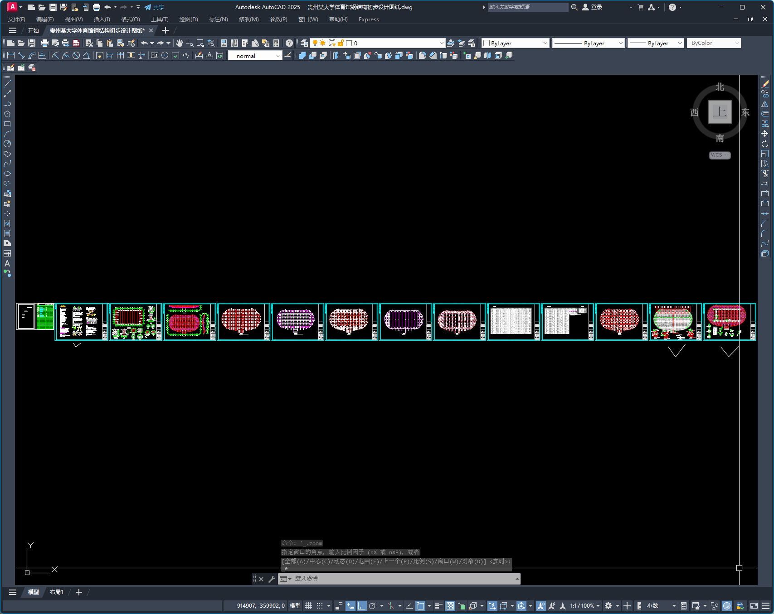The width and height of the screenshot is (774, 614).
Task: Open the QuickCalc calculator icon
Action: [x=276, y=43]
